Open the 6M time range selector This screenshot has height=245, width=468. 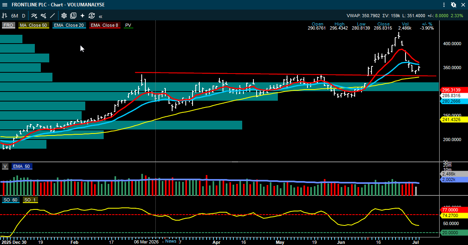click(x=14, y=16)
